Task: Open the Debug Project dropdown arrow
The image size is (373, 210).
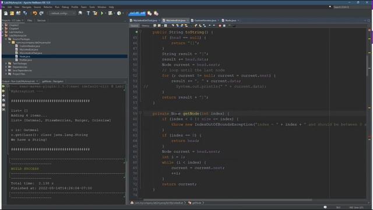Action: [x=114, y=13]
